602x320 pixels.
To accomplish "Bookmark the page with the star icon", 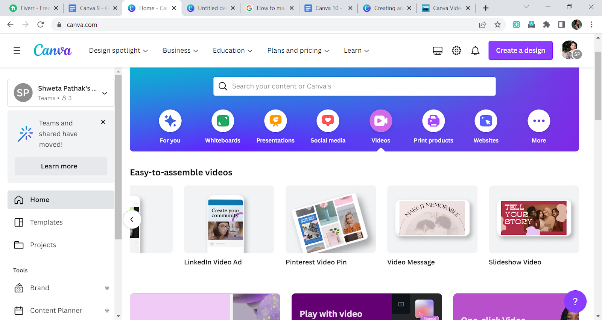I will click(497, 24).
